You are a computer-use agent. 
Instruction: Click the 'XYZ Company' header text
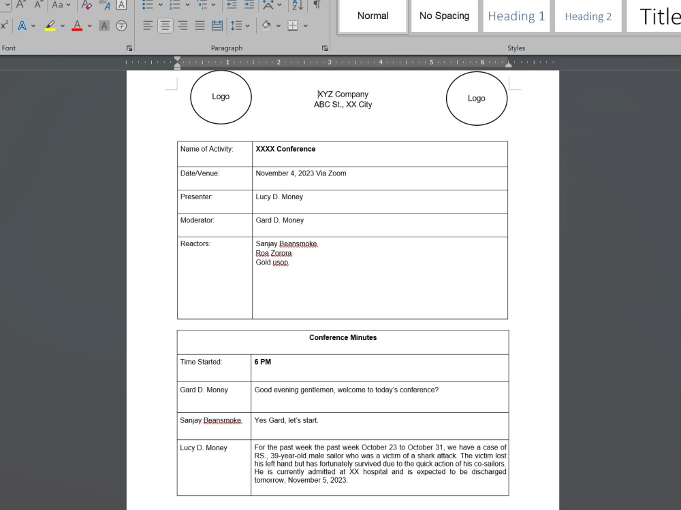[x=343, y=94]
